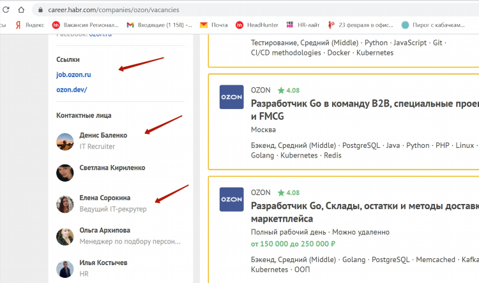Open Ольга Архипова contact profile
The height and width of the screenshot is (283, 479).
[105, 230]
